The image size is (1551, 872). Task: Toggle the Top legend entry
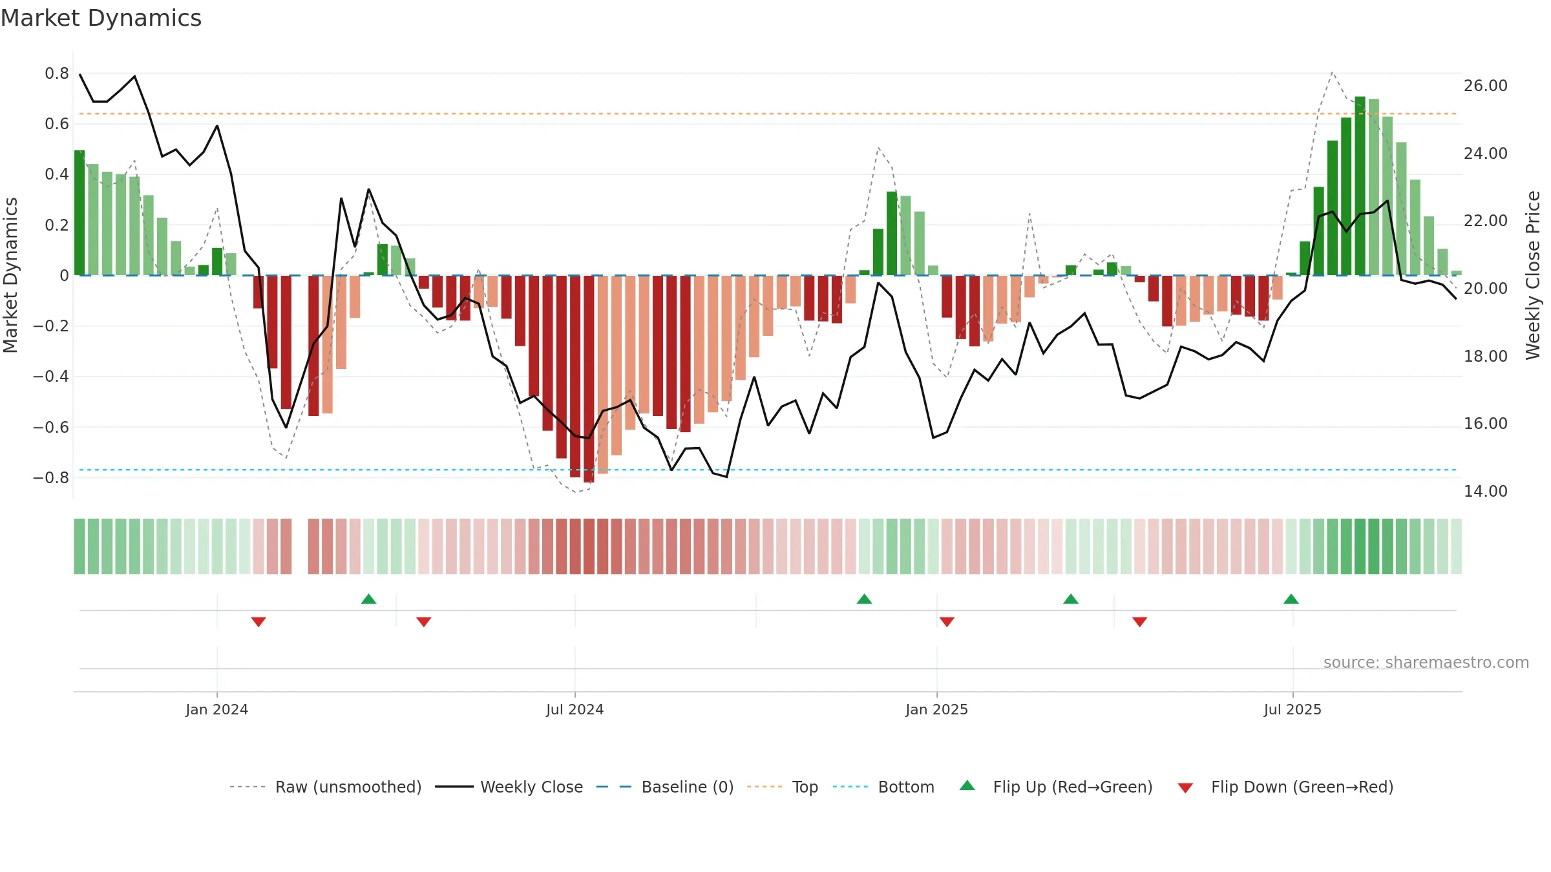pos(783,787)
